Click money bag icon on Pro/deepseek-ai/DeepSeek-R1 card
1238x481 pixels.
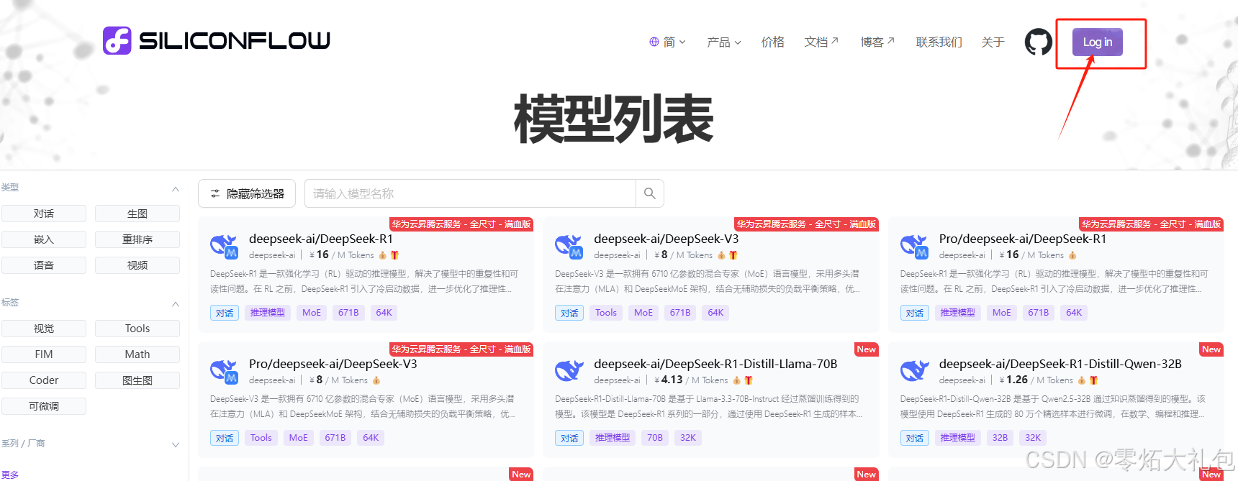[1072, 255]
